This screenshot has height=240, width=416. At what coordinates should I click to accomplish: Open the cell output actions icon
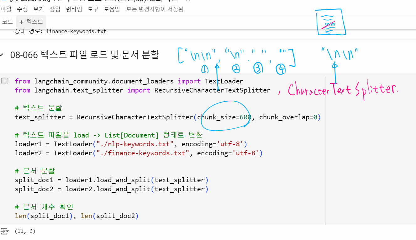(x=4, y=231)
